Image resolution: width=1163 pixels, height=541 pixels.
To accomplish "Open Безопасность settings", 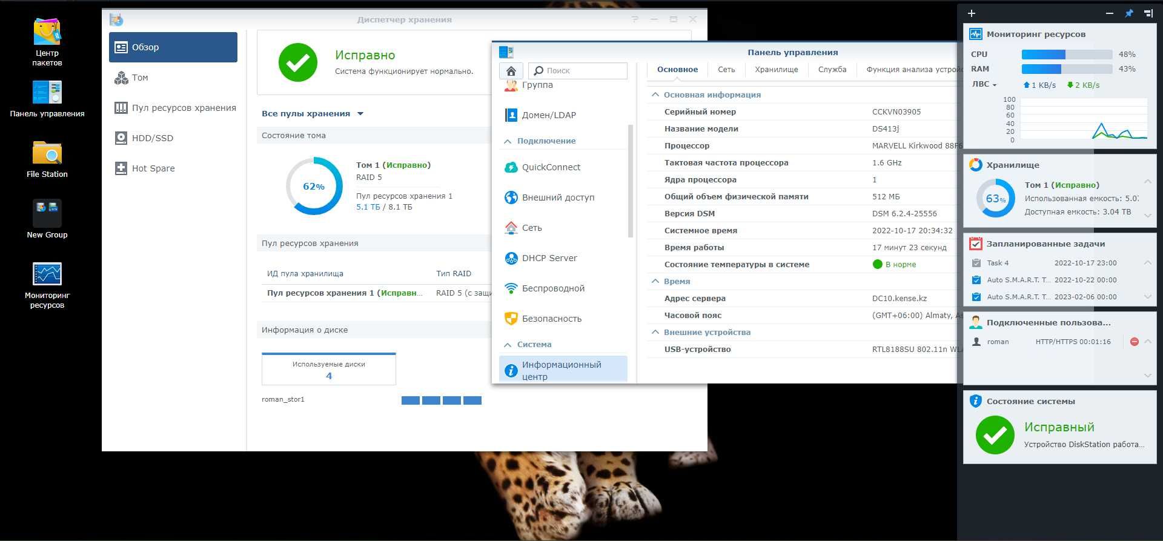I will coord(563,319).
